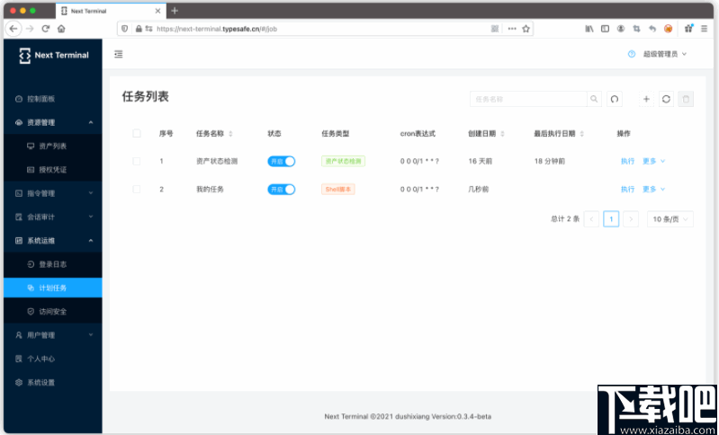Click the extensions icon in browser toolbar
The height and width of the screenshot is (435, 719).
688,29
